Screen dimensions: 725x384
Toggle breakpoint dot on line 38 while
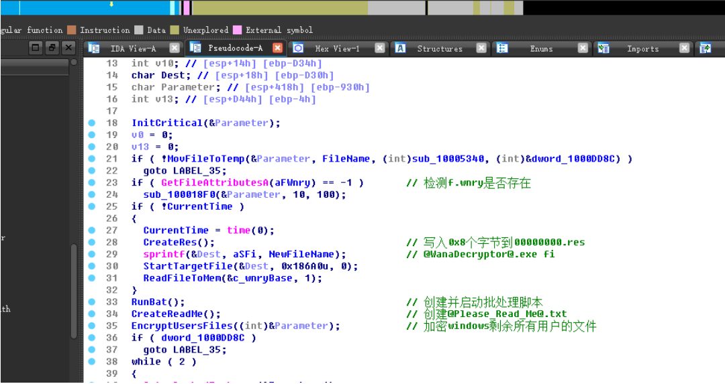(91, 361)
